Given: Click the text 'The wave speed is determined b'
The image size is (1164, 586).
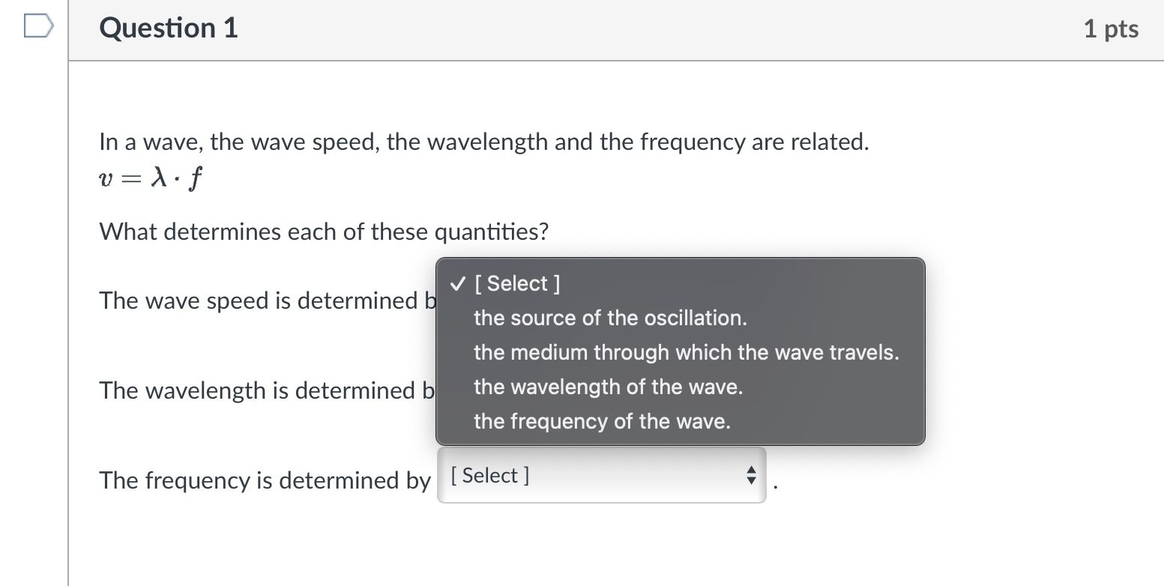Looking at the screenshot, I should 267,300.
